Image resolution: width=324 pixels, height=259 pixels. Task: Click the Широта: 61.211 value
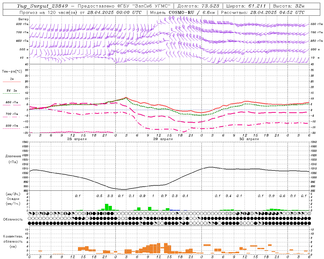[x=246, y=6]
